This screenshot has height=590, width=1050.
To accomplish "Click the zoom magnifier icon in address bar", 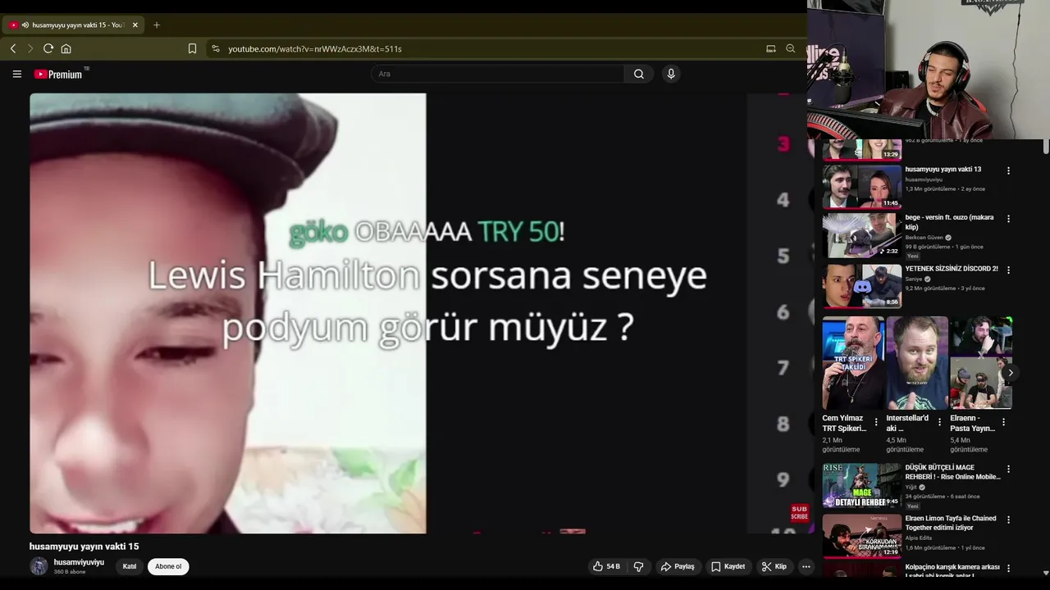I will pos(791,48).
